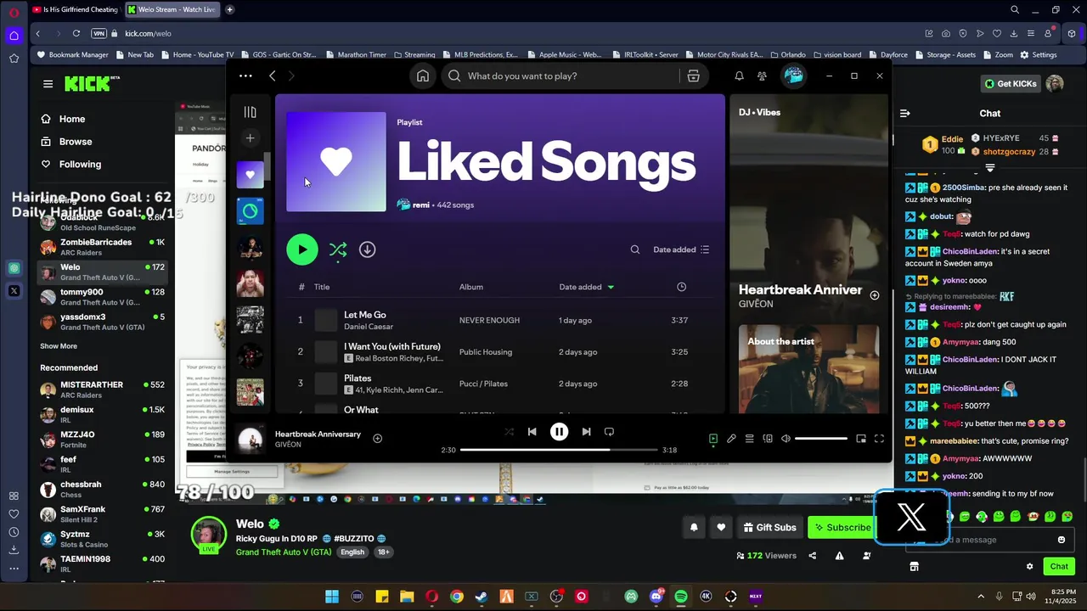Enter Spotify full screen mode
The width and height of the screenshot is (1087, 611).
879,439
